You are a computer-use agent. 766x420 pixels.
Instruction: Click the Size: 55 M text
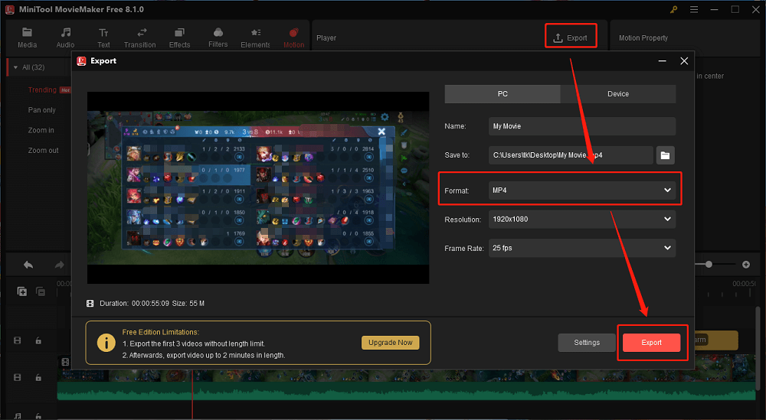point(188,304)
